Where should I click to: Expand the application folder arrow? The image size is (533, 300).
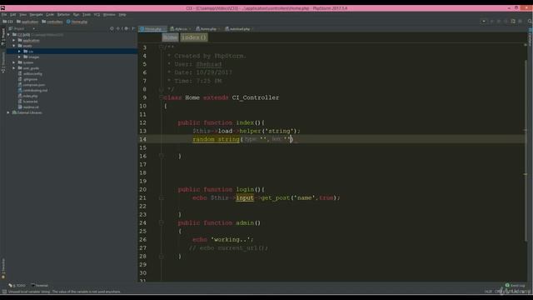point(14,40)
